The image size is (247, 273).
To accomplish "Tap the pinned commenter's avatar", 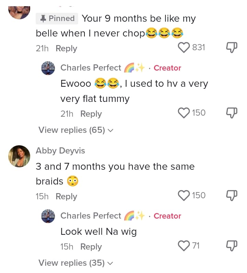I will pos(19,10).
